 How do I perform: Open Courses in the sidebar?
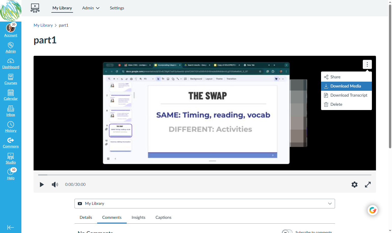11,79
